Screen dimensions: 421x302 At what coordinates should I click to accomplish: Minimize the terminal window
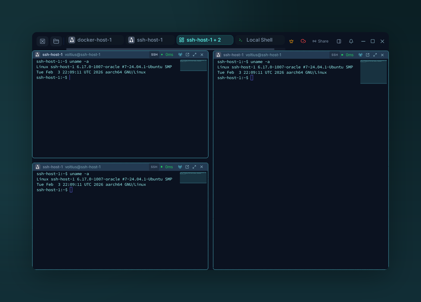[363, 41]
